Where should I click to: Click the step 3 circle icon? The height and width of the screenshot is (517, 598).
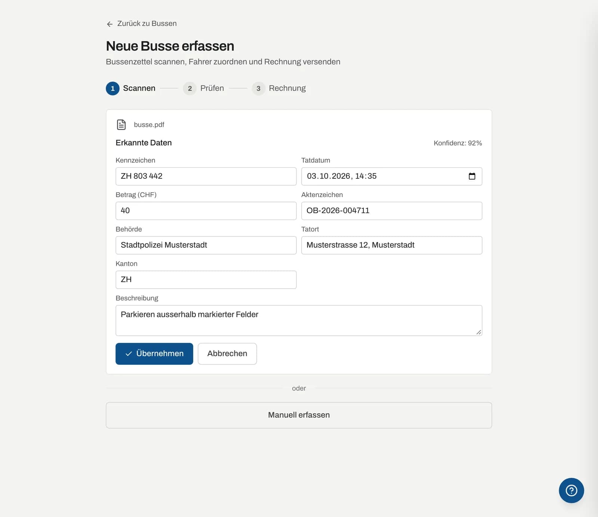(258, 88)
